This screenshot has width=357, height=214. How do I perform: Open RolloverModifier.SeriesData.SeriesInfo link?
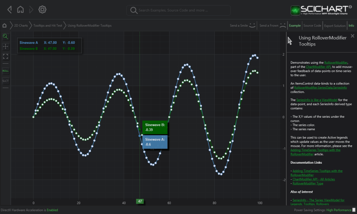[x=320, y=87]
